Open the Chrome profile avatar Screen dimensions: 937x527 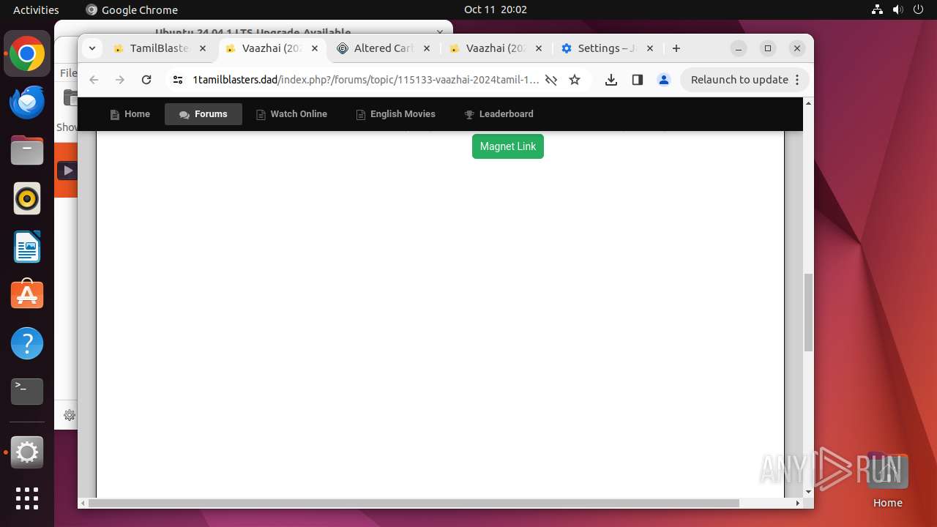tap(664, 80)
